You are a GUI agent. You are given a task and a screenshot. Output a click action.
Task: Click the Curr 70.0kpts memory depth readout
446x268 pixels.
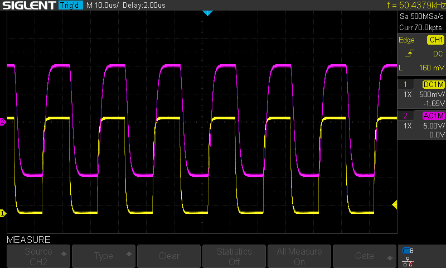(421, 27)
